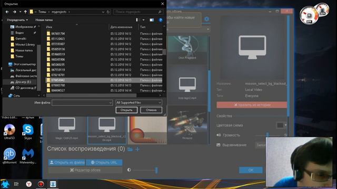The image size is (337, 189).
Task: Confirm with OK in Wallpaper Engine
Action: coord(251,170)
